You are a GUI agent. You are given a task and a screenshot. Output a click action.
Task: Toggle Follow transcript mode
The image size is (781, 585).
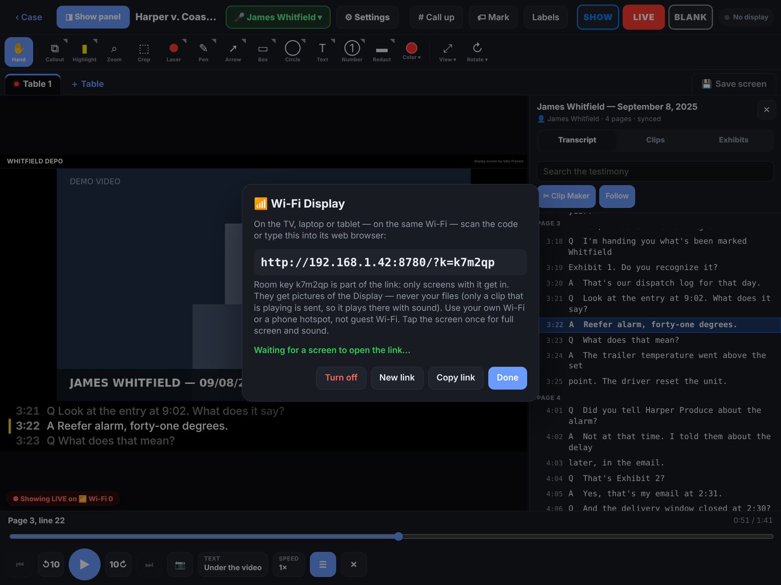[617, 196]
